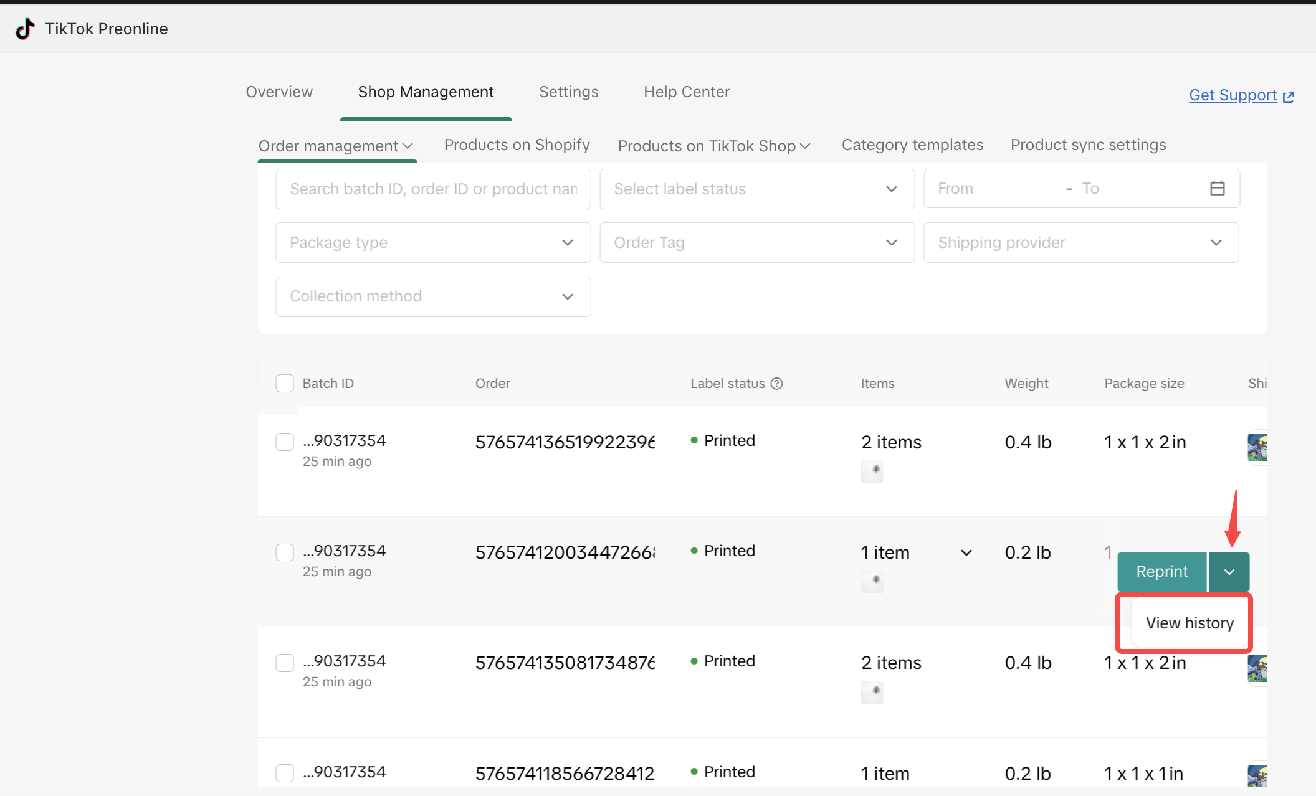Expand the Shipping provider dropdown
Viewport: 1316px width, 796px height.
[x=1080, y=242]
